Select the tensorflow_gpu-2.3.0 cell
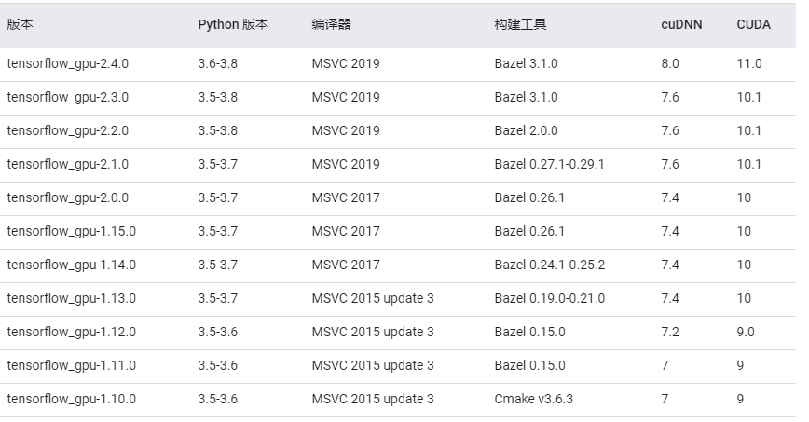809x422 pixels. click(68, 97)
